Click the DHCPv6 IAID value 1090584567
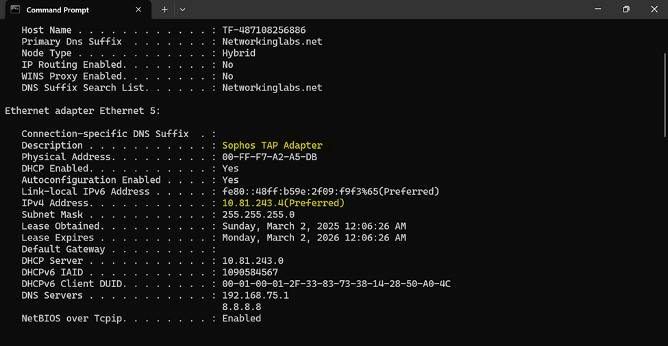The height and width of the screenshot is (346, 668). point(250,272)
